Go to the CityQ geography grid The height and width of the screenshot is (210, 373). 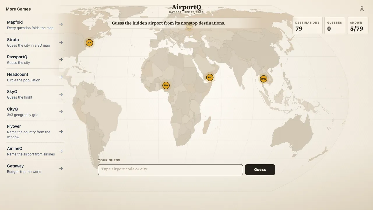[35, 112]
